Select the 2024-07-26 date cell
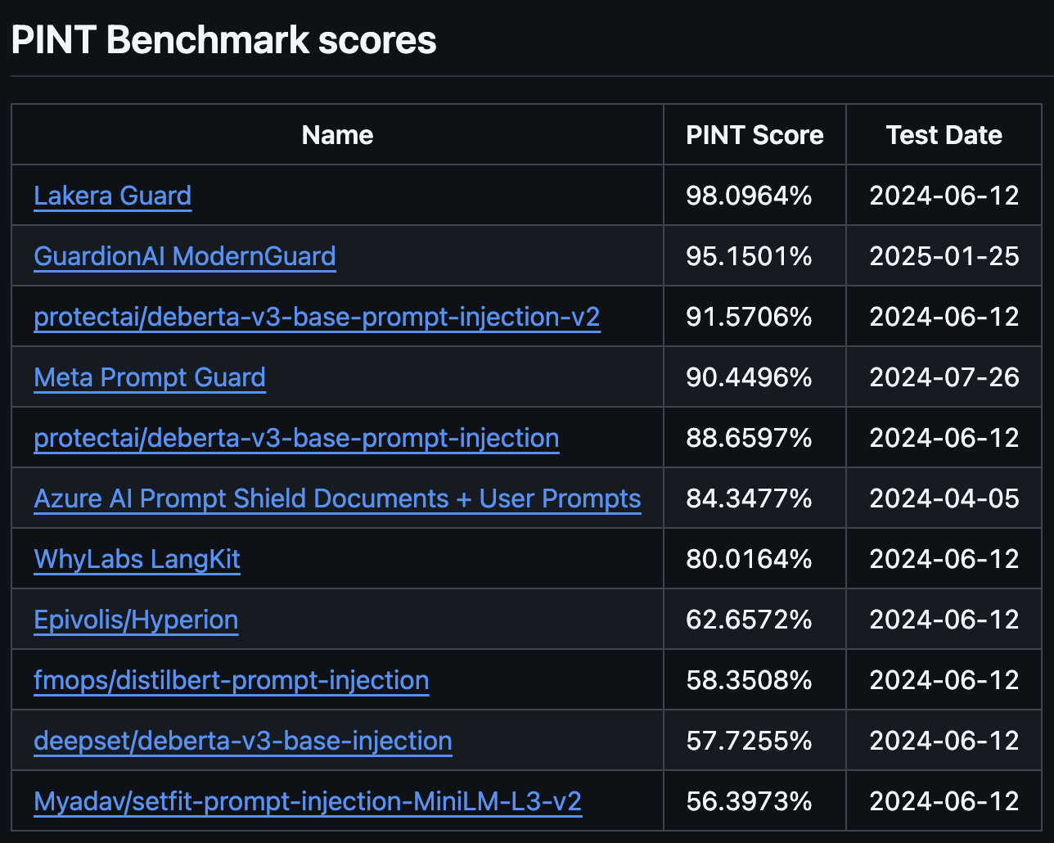The height and width of the screenshot is (843, 1054). coord(944,377)
